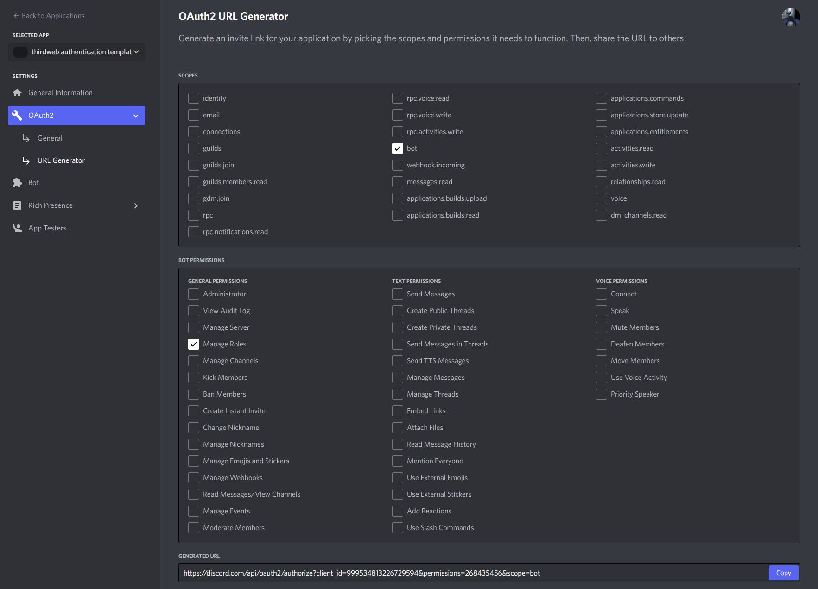
Task: Click the thirdweb app icon in the app selector
Action: (20, 52)
